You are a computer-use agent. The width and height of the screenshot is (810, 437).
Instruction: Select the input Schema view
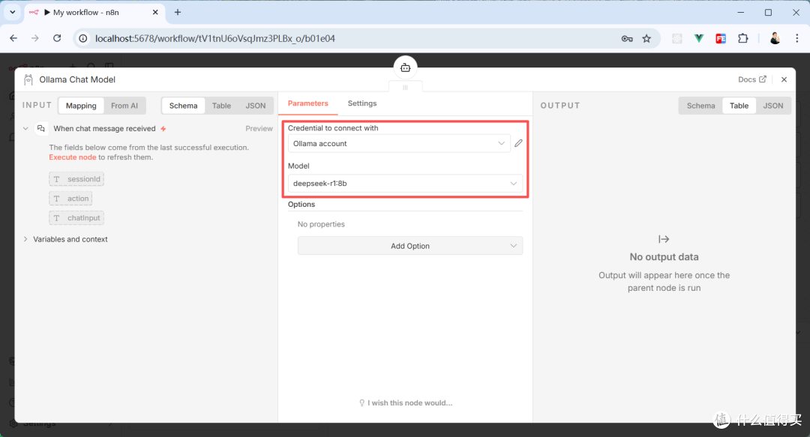pyautogui.click(x=184, y=106)
